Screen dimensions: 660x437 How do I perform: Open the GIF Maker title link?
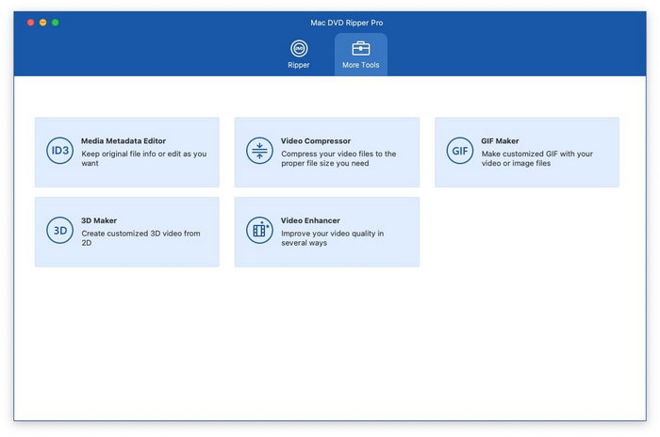tap(500, 141)
